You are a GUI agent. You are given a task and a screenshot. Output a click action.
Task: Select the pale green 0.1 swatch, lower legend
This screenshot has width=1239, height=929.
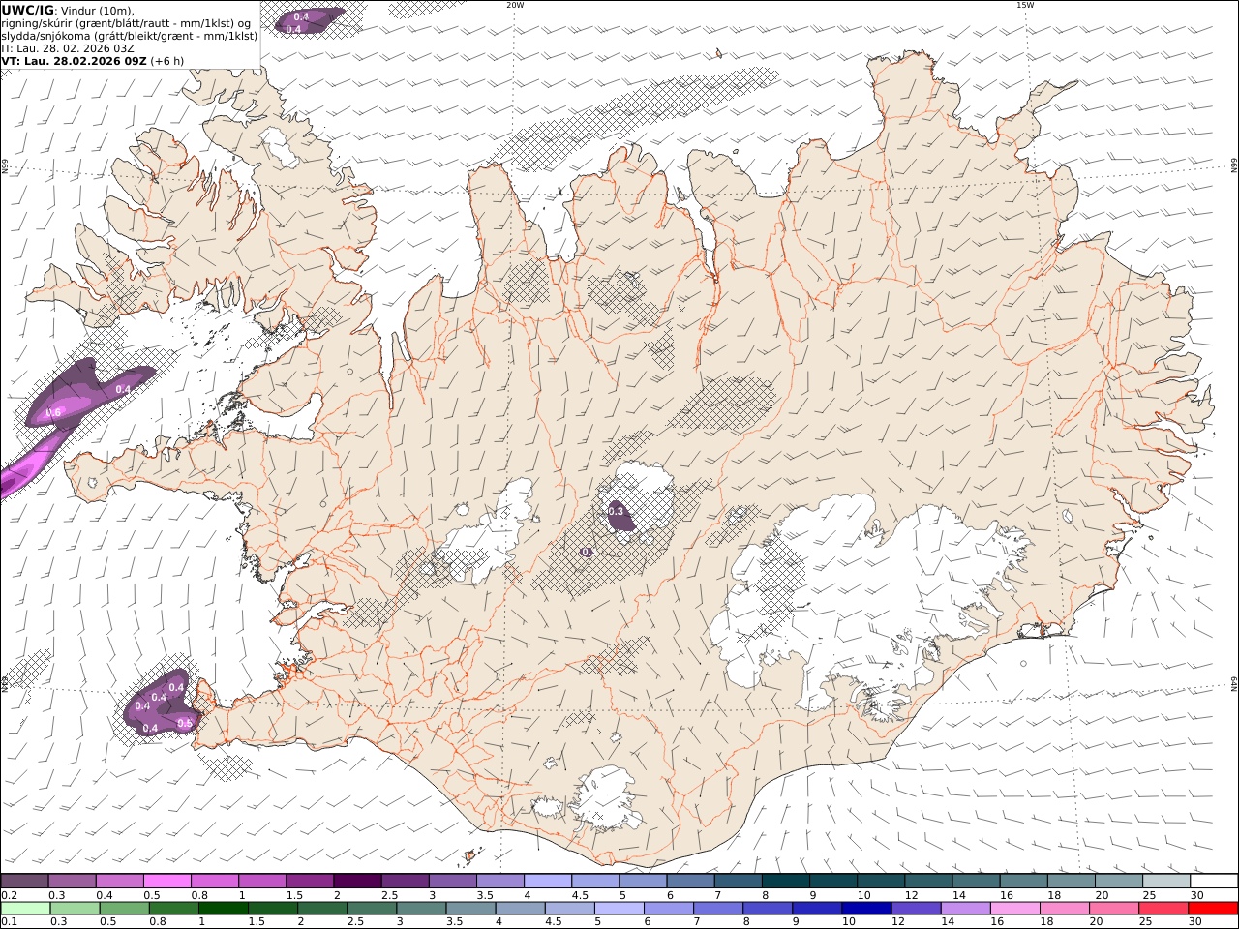pos(25,909)
